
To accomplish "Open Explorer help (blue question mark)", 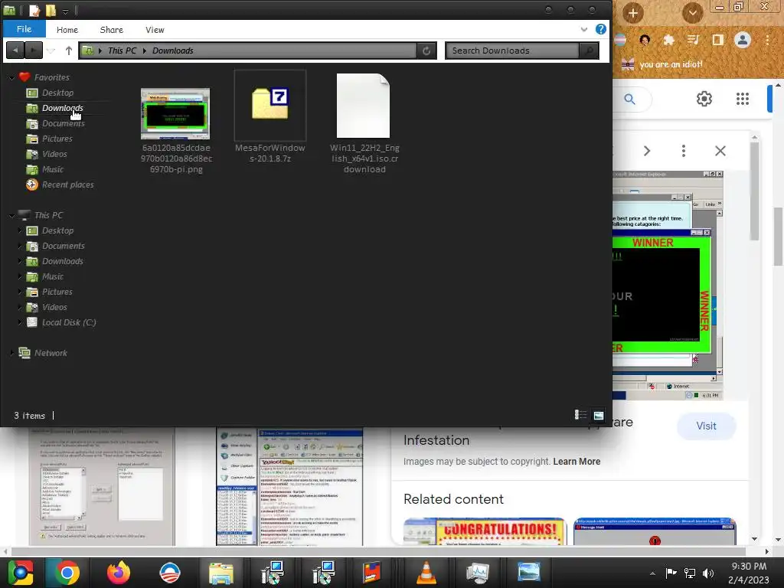I will [x=600, y=30].
